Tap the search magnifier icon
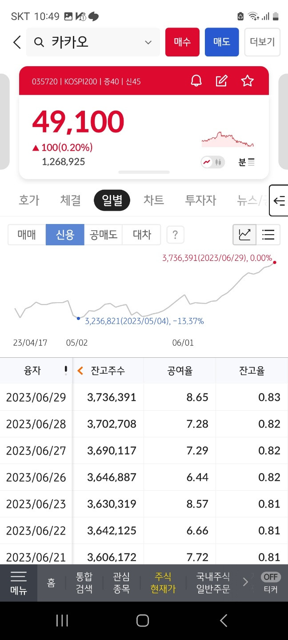The width and height of the screenshot is (288, 640). coord(39,42)
